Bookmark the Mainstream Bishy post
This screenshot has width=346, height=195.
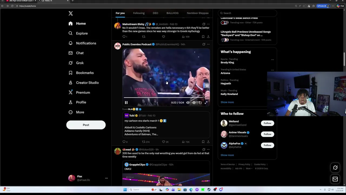203,37
